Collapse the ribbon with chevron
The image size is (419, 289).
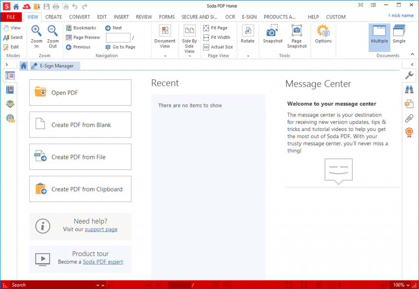pyautogui.click(x=412, y=54)
